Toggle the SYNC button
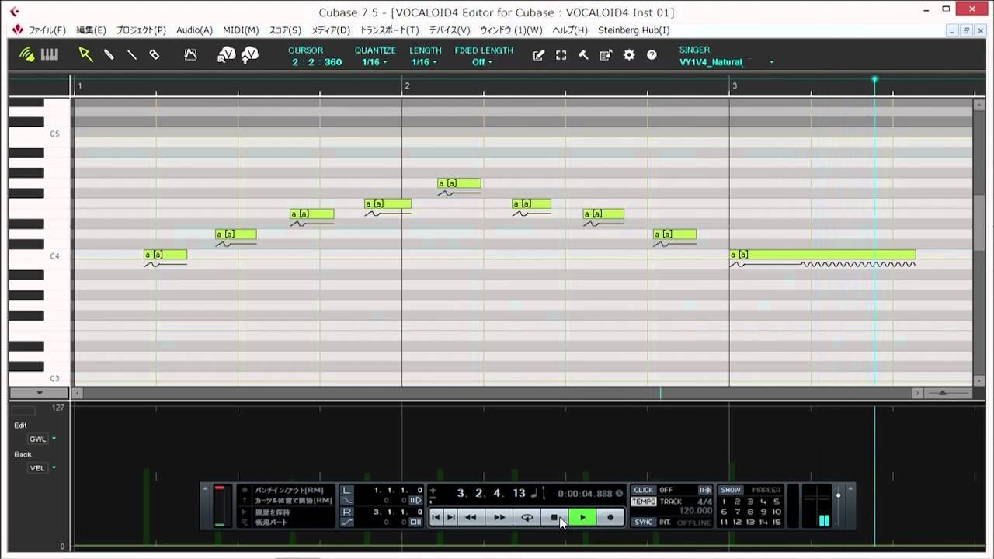994x559 pixels. pyautogui.click(x=644, y=522)
